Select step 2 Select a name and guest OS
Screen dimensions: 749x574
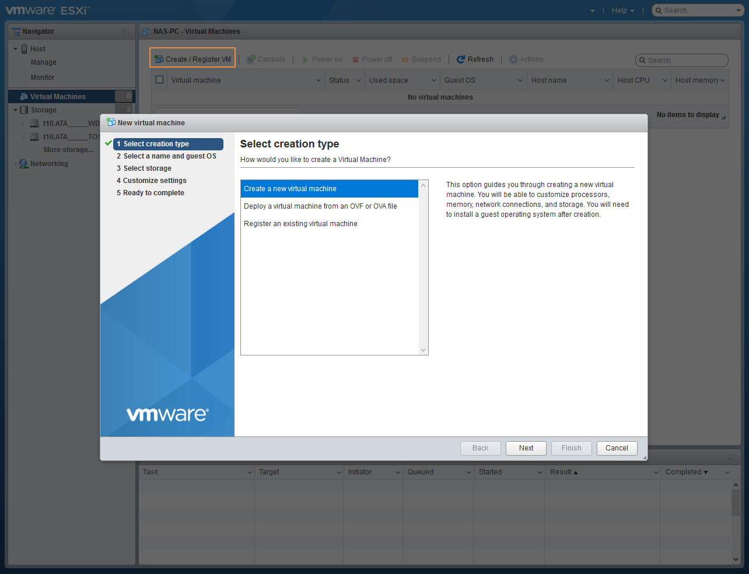pyautogui.click(x=166, y=156)
